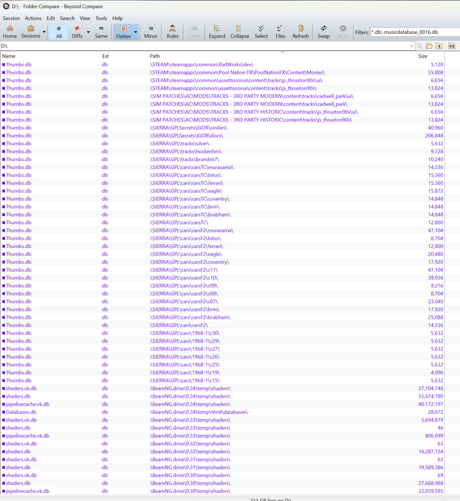The height and width of the screenshot is (501, 460).
Task: Click the purple file icon of Databases.db
Action: point(4,412)
